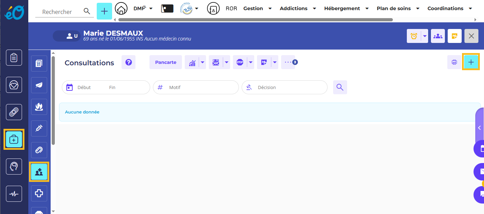Open the alarm clock dropdown arrow
Screen dimensions: 484x214
click(425, 36)
